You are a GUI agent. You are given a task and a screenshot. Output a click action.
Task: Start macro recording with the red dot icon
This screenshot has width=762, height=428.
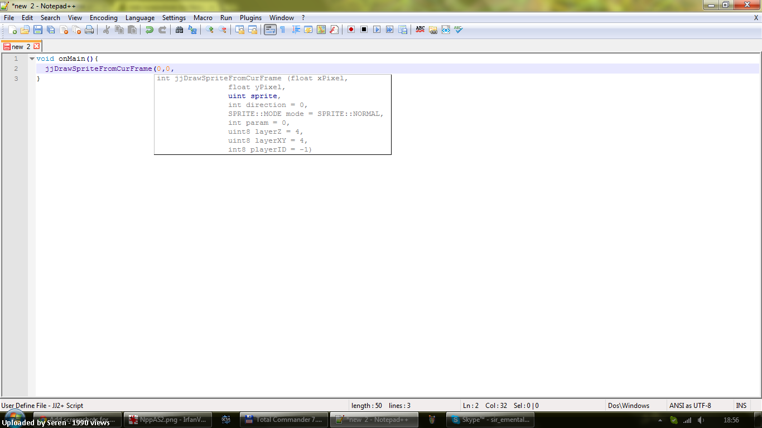tap(351, 30)
